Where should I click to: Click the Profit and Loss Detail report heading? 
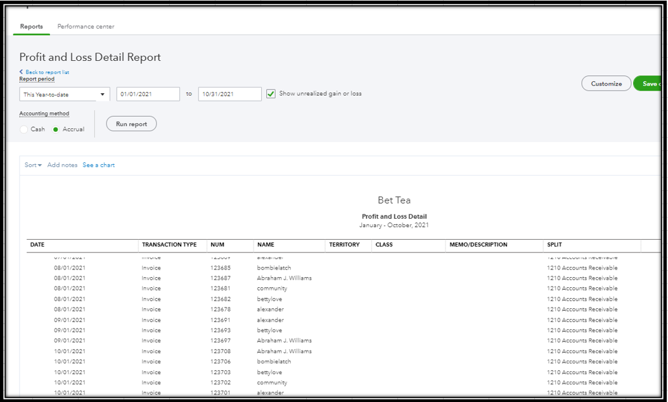point(394,217)
